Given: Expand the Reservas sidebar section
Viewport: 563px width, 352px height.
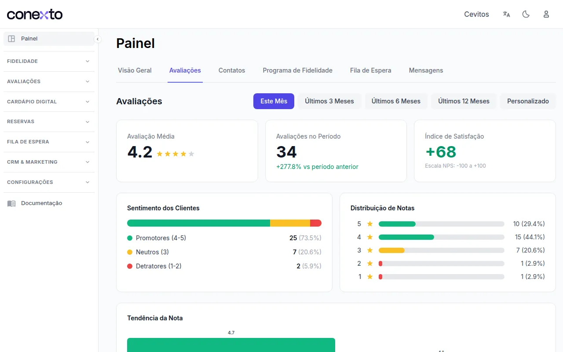Looking at the screenshot, I should click(49, 121).
